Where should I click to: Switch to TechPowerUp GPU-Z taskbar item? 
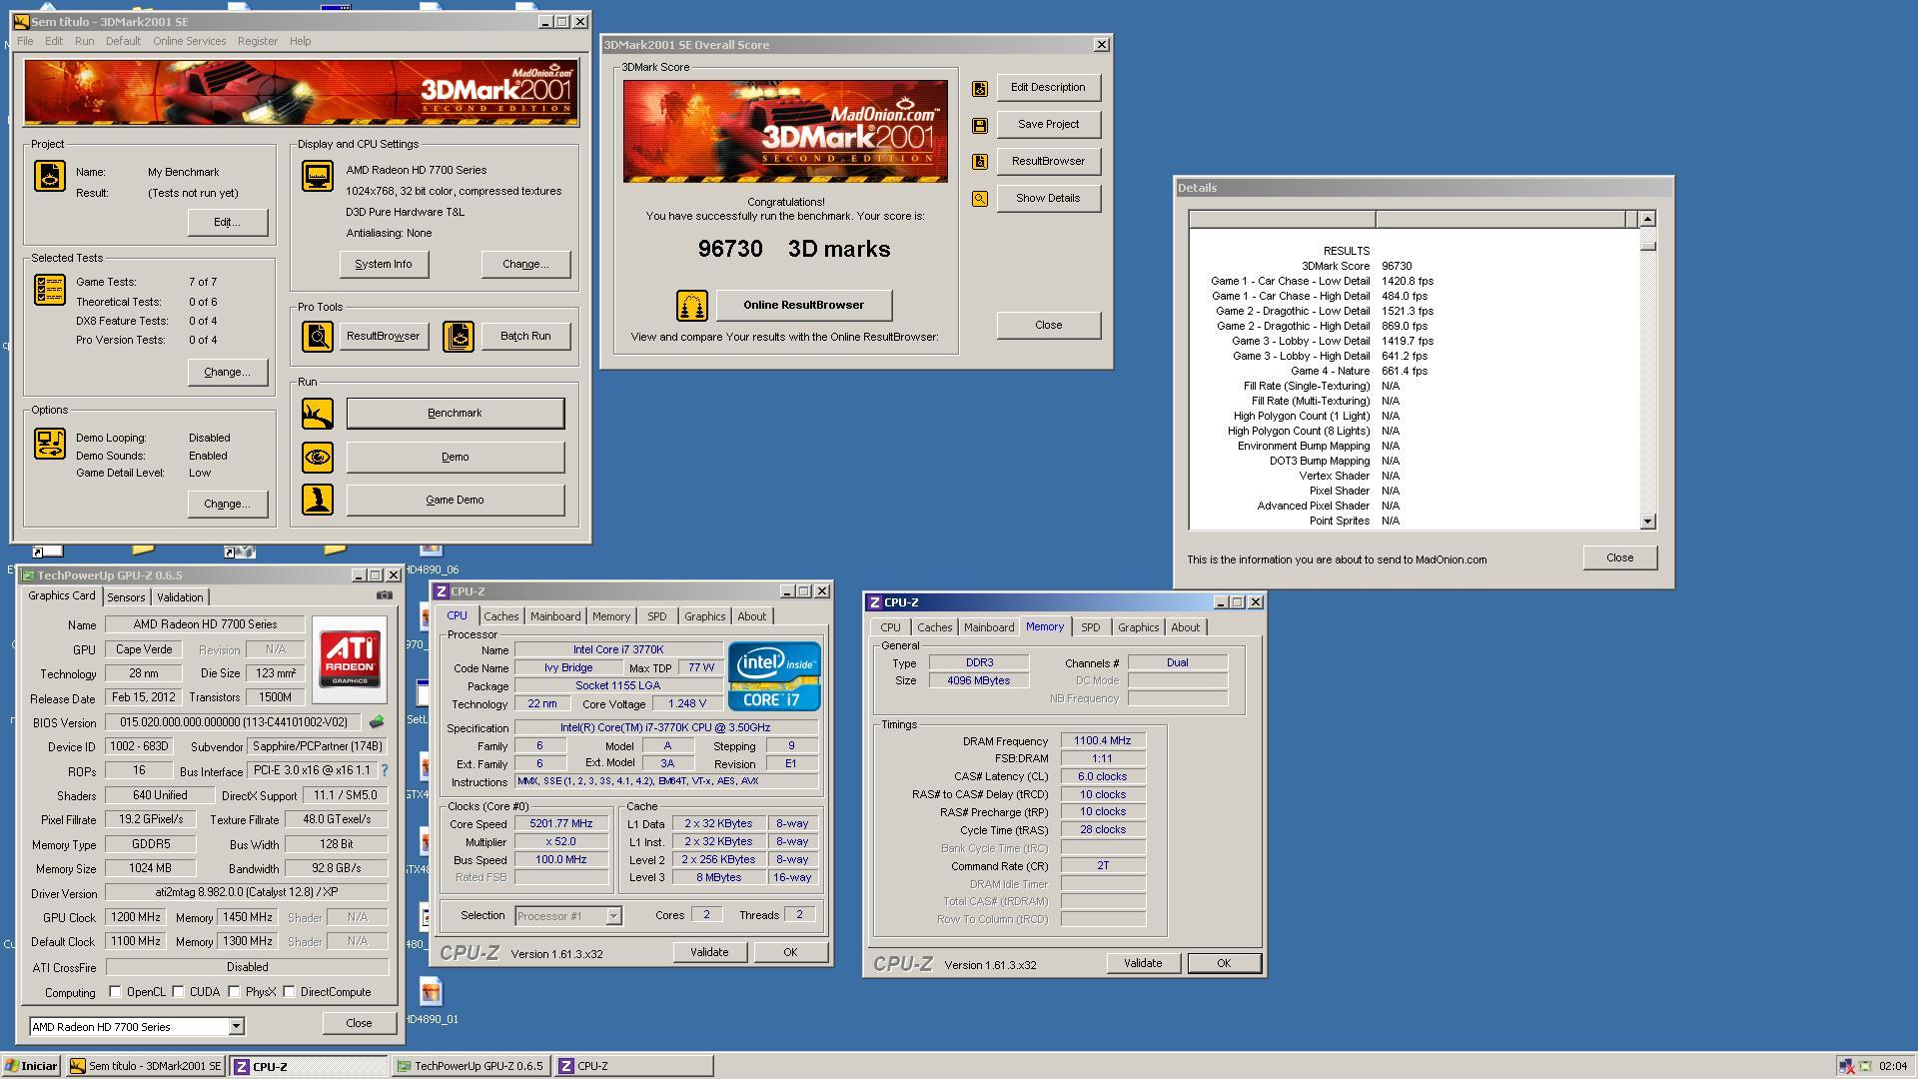[471, 1066]
